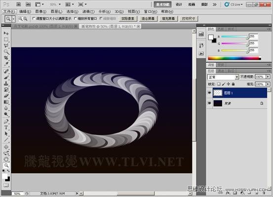Select the Quick Selection wand tool
The image size is (273, 197).
(x=6, y=51)
